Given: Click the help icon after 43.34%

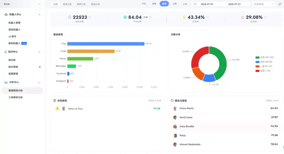Looking at the screenshot, I should 207,17.
